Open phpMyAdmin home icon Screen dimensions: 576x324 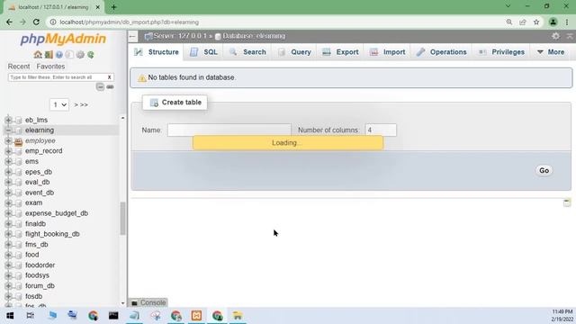pyautogui.click(x=38, y=55)
